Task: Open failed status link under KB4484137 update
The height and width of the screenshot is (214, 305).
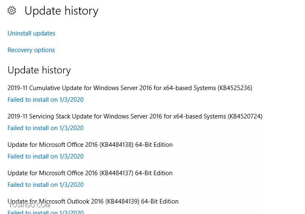Action: pos(45,185)
